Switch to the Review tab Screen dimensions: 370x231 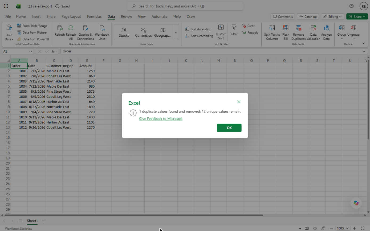(126, 16)
